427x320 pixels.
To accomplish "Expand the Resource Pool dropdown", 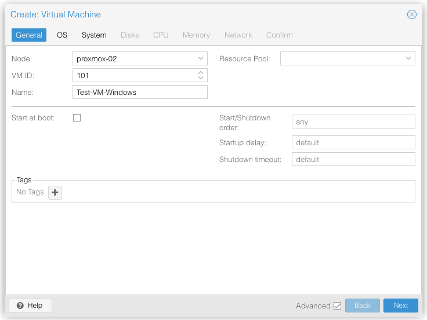I will click(x=408, y=58).
